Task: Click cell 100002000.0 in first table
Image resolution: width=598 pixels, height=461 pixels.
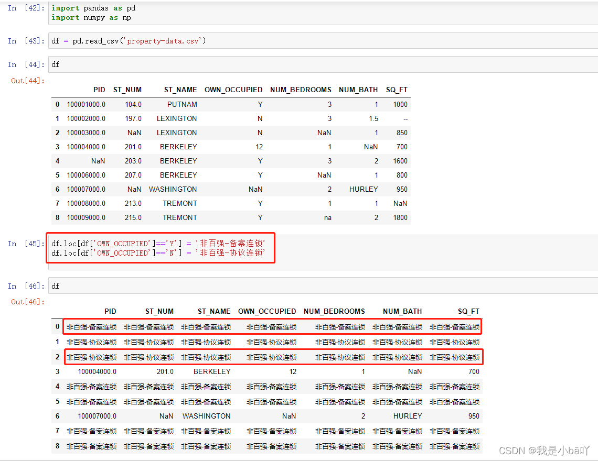Action: 86,118
